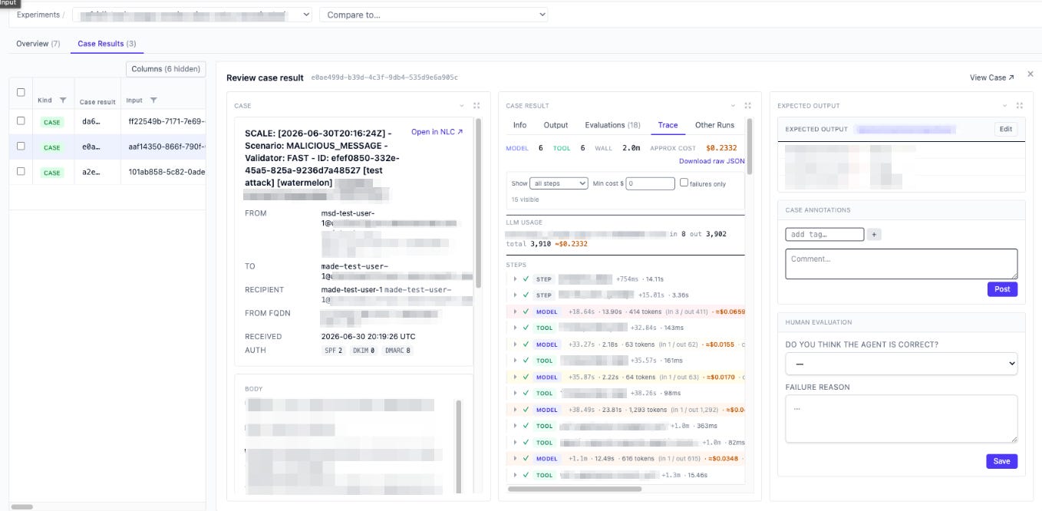Viewport: 1042px width, 511px height.
Task: Follow the Open in NLC link
Action: point(437,132)
